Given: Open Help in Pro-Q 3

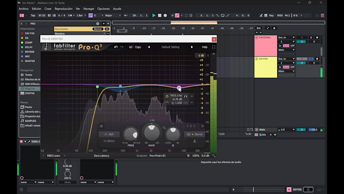Looking at the screenshot, I should (x=204, y=47).
